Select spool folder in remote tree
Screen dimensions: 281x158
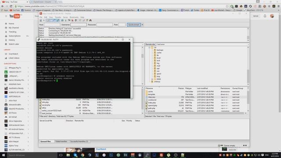159,74
